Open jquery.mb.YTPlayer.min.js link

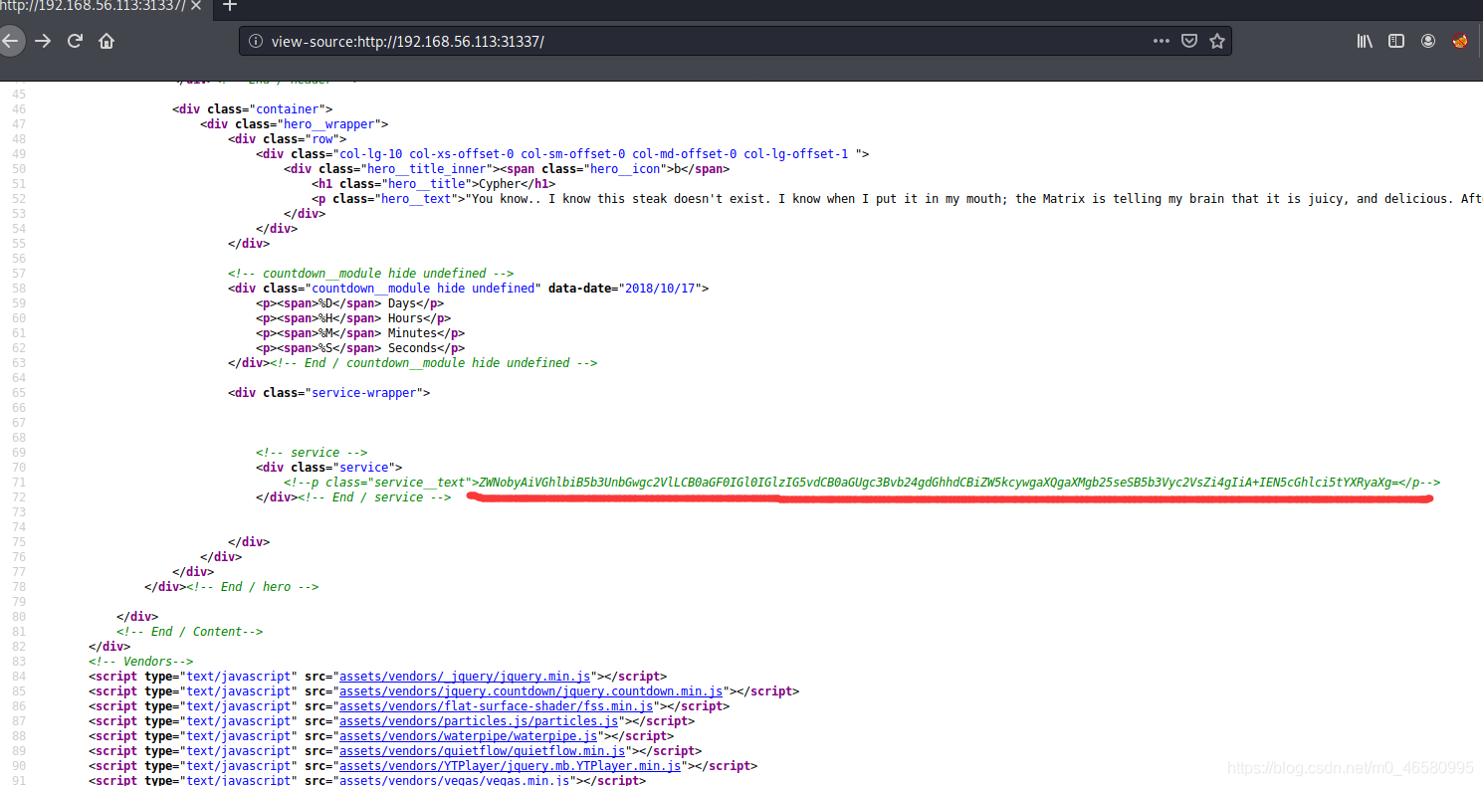click(x=511, y=766)
